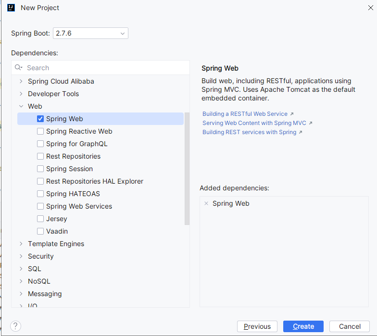Select the NoSQL row label
The image size is (377, 336).
(39, 281)
